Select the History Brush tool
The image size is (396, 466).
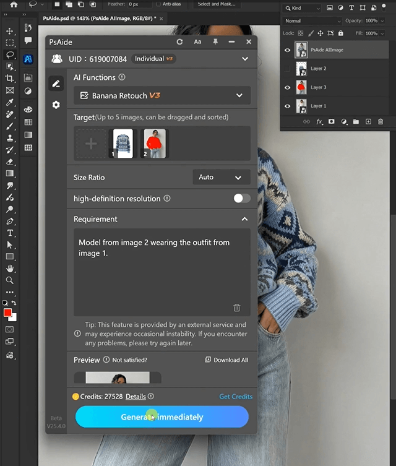[9, 150]
